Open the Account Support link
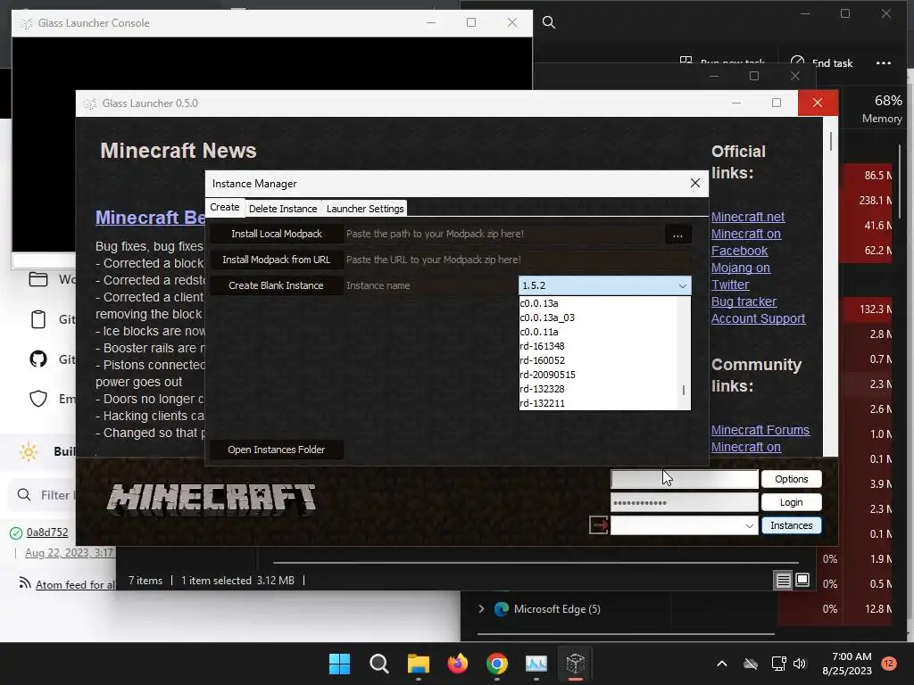The image size is (914, 685). [x=758, y=318]
